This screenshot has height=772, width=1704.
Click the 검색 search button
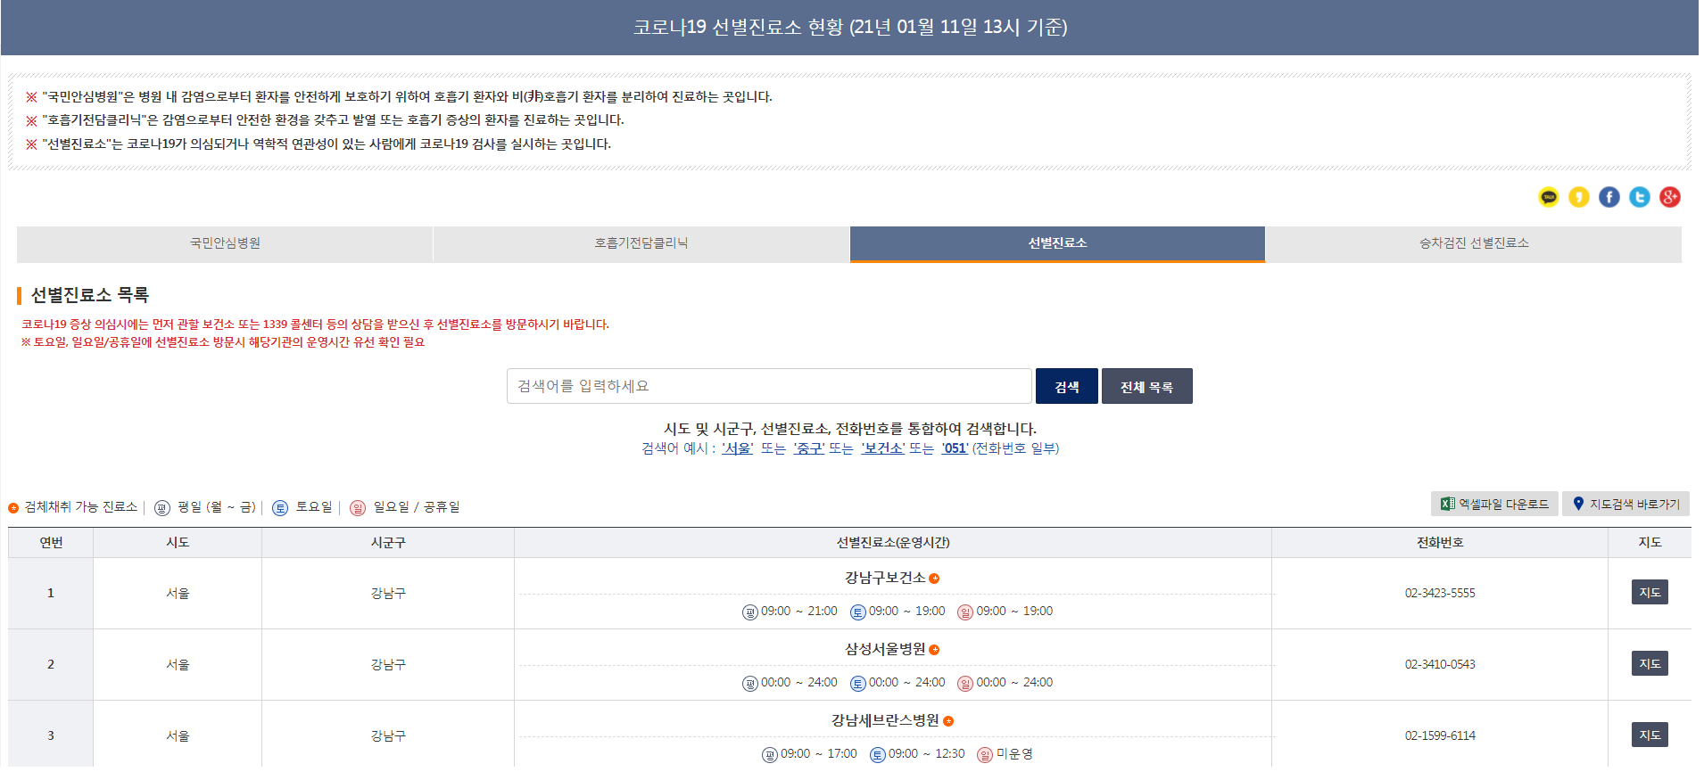click(x=1067, y=387)
